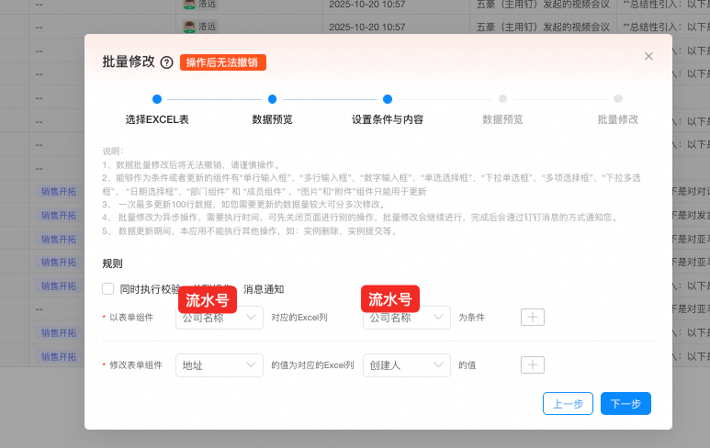Add a condition row with the plus icon after 为条件
Screen dimensions: 710x448
pyautogui.click(x=533, y=318)
